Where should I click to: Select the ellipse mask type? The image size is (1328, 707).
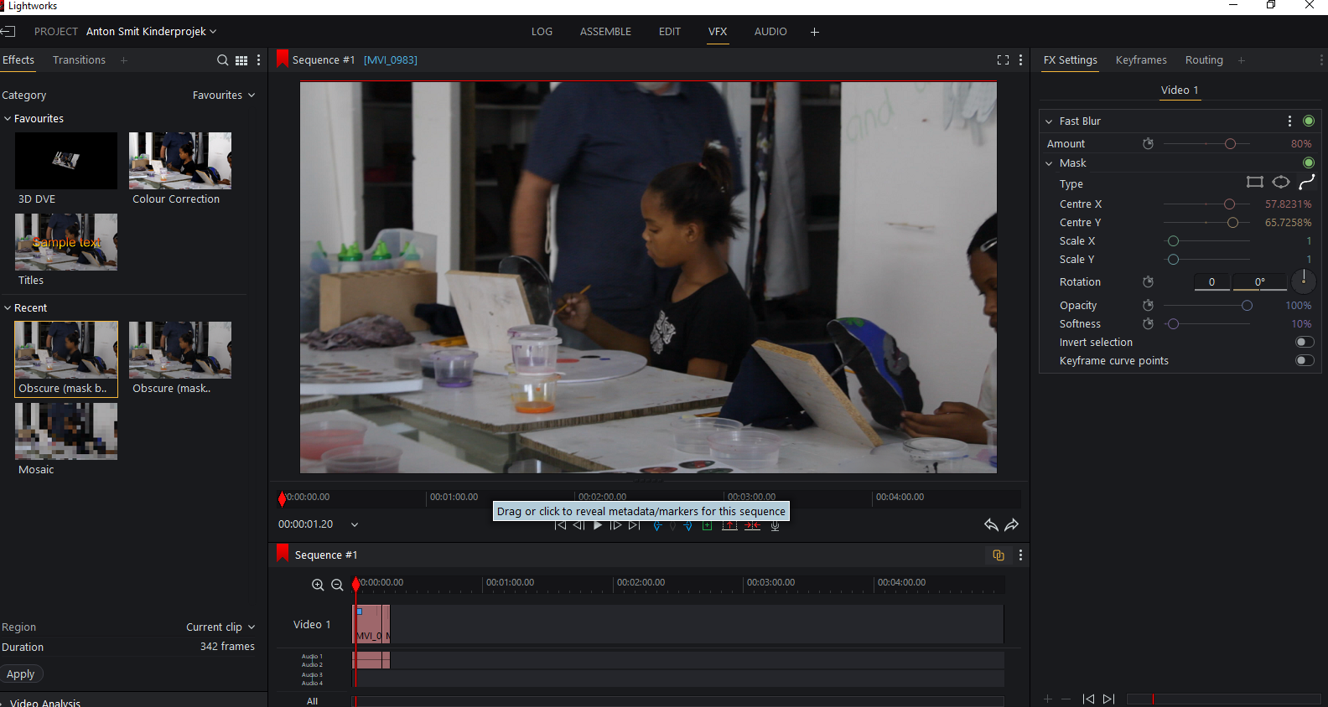pos(1281,183)
